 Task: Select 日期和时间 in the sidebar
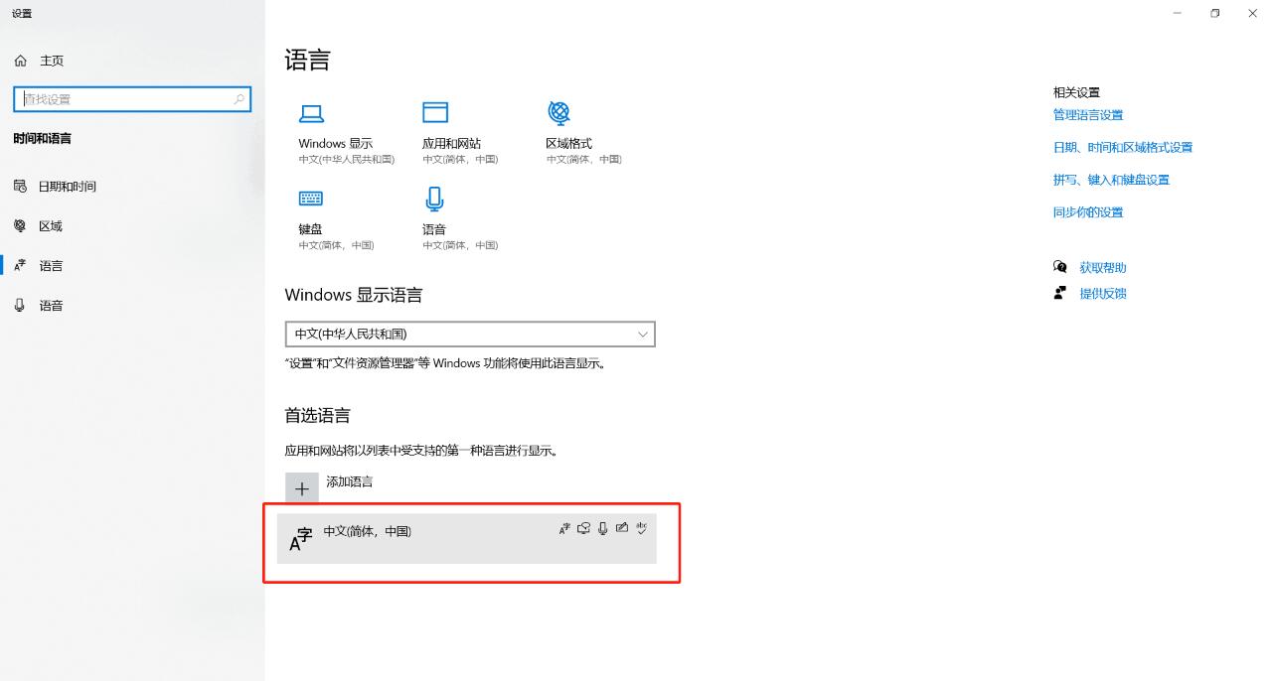click(67, 187)
